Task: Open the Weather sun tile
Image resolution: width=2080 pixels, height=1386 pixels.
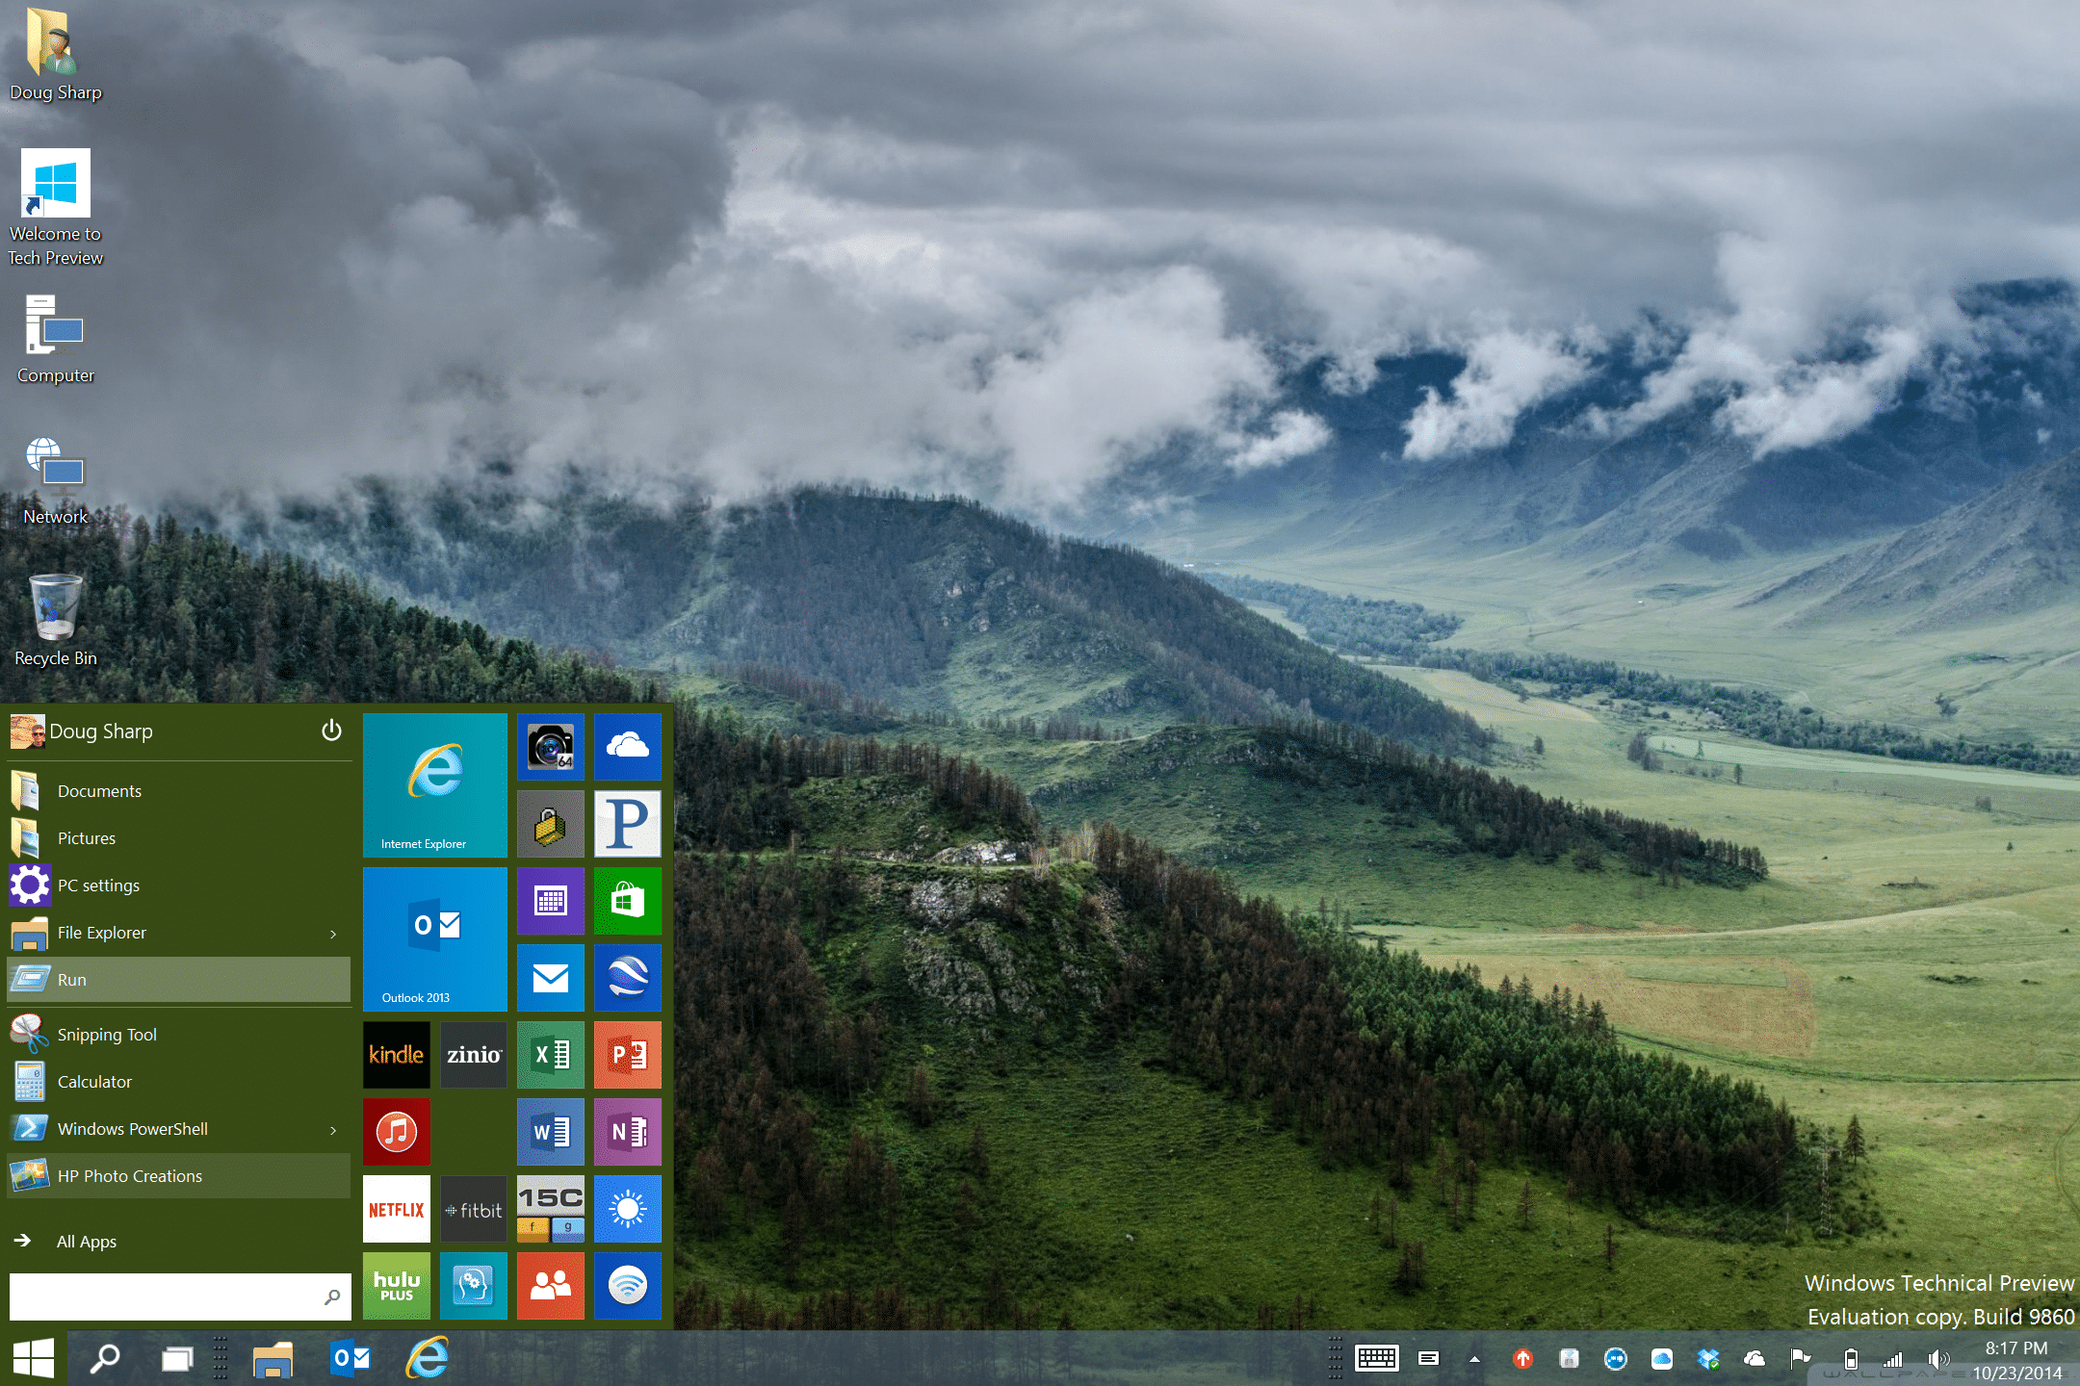Action: click(628, 1209)
